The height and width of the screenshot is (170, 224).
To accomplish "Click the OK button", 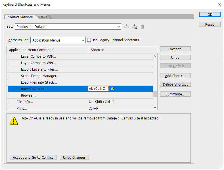I will [x=210, y=14].
